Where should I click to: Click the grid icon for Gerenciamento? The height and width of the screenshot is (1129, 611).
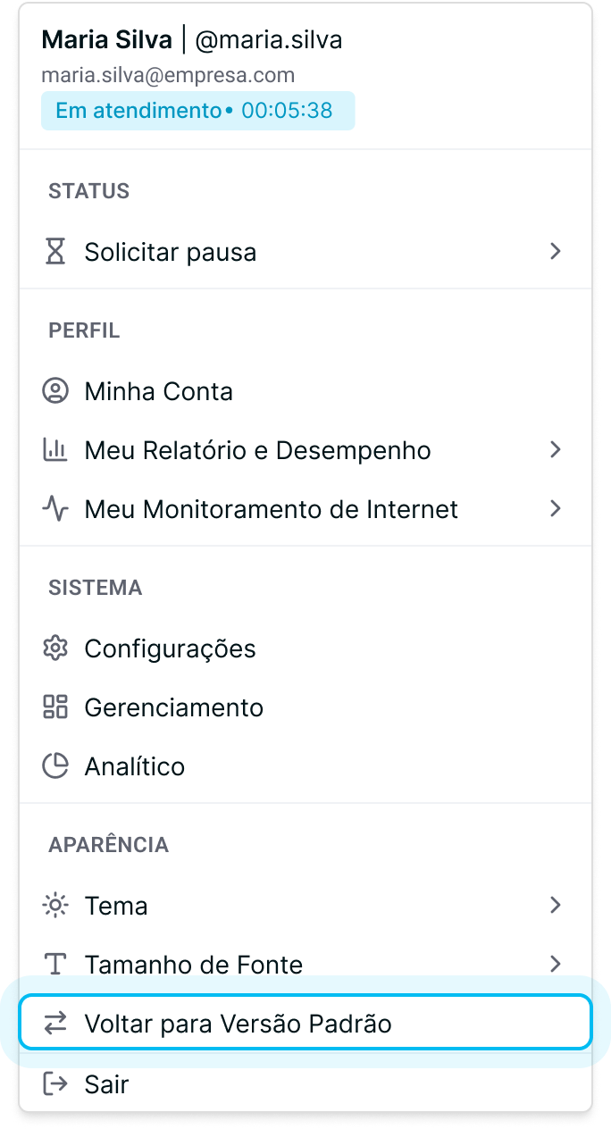(55, 707)
